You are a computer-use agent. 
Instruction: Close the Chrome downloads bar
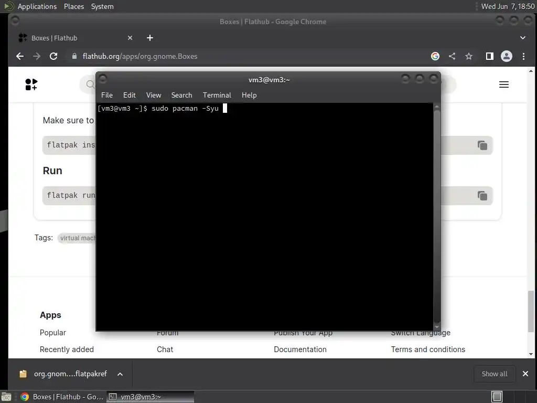525,374
